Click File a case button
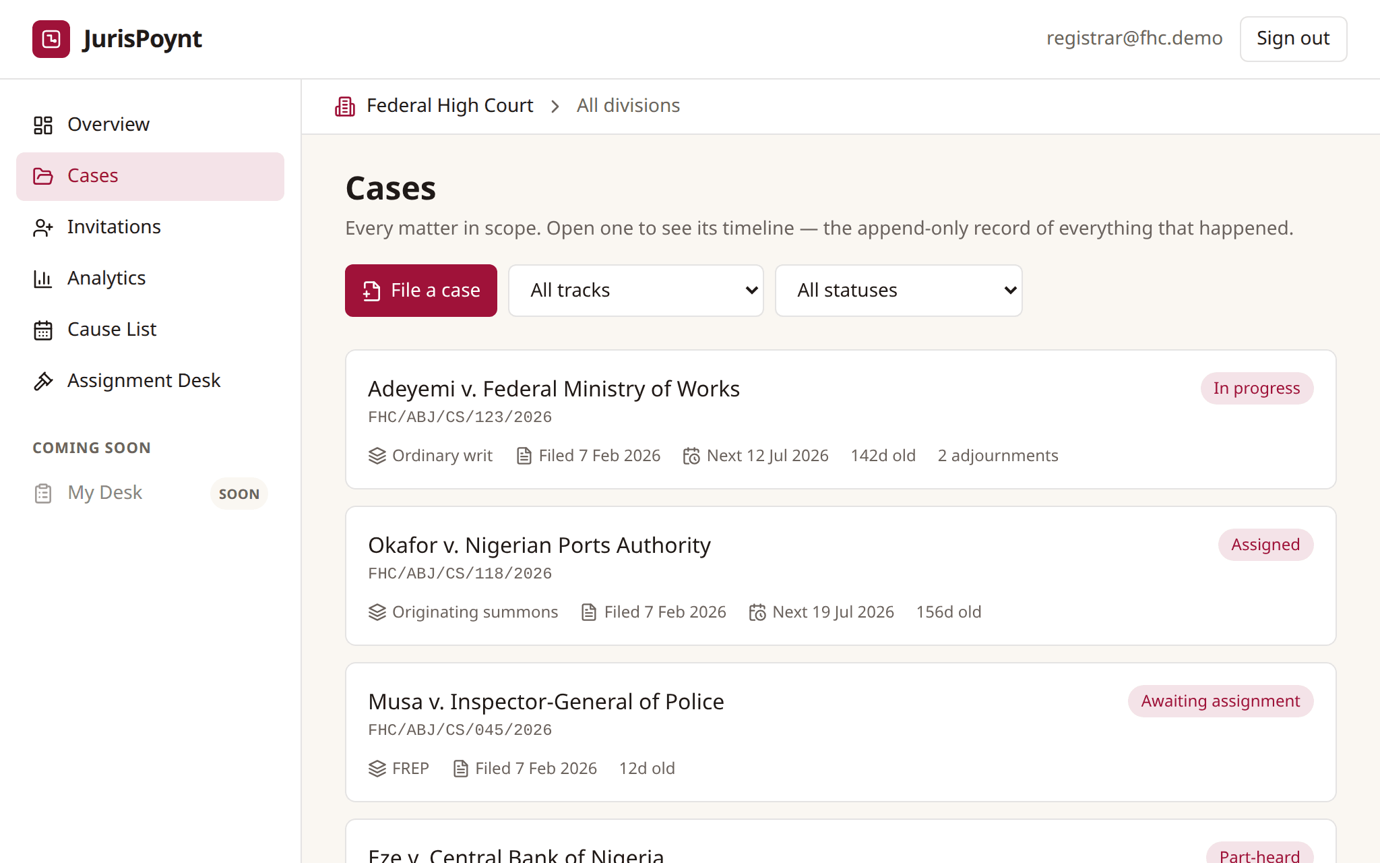 [421, 291]
